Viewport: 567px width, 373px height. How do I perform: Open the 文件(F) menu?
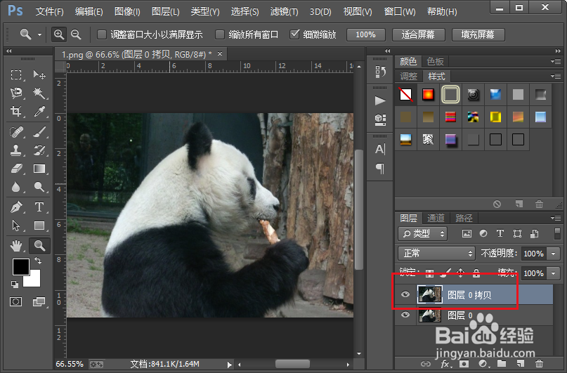[x=50, y=11]
